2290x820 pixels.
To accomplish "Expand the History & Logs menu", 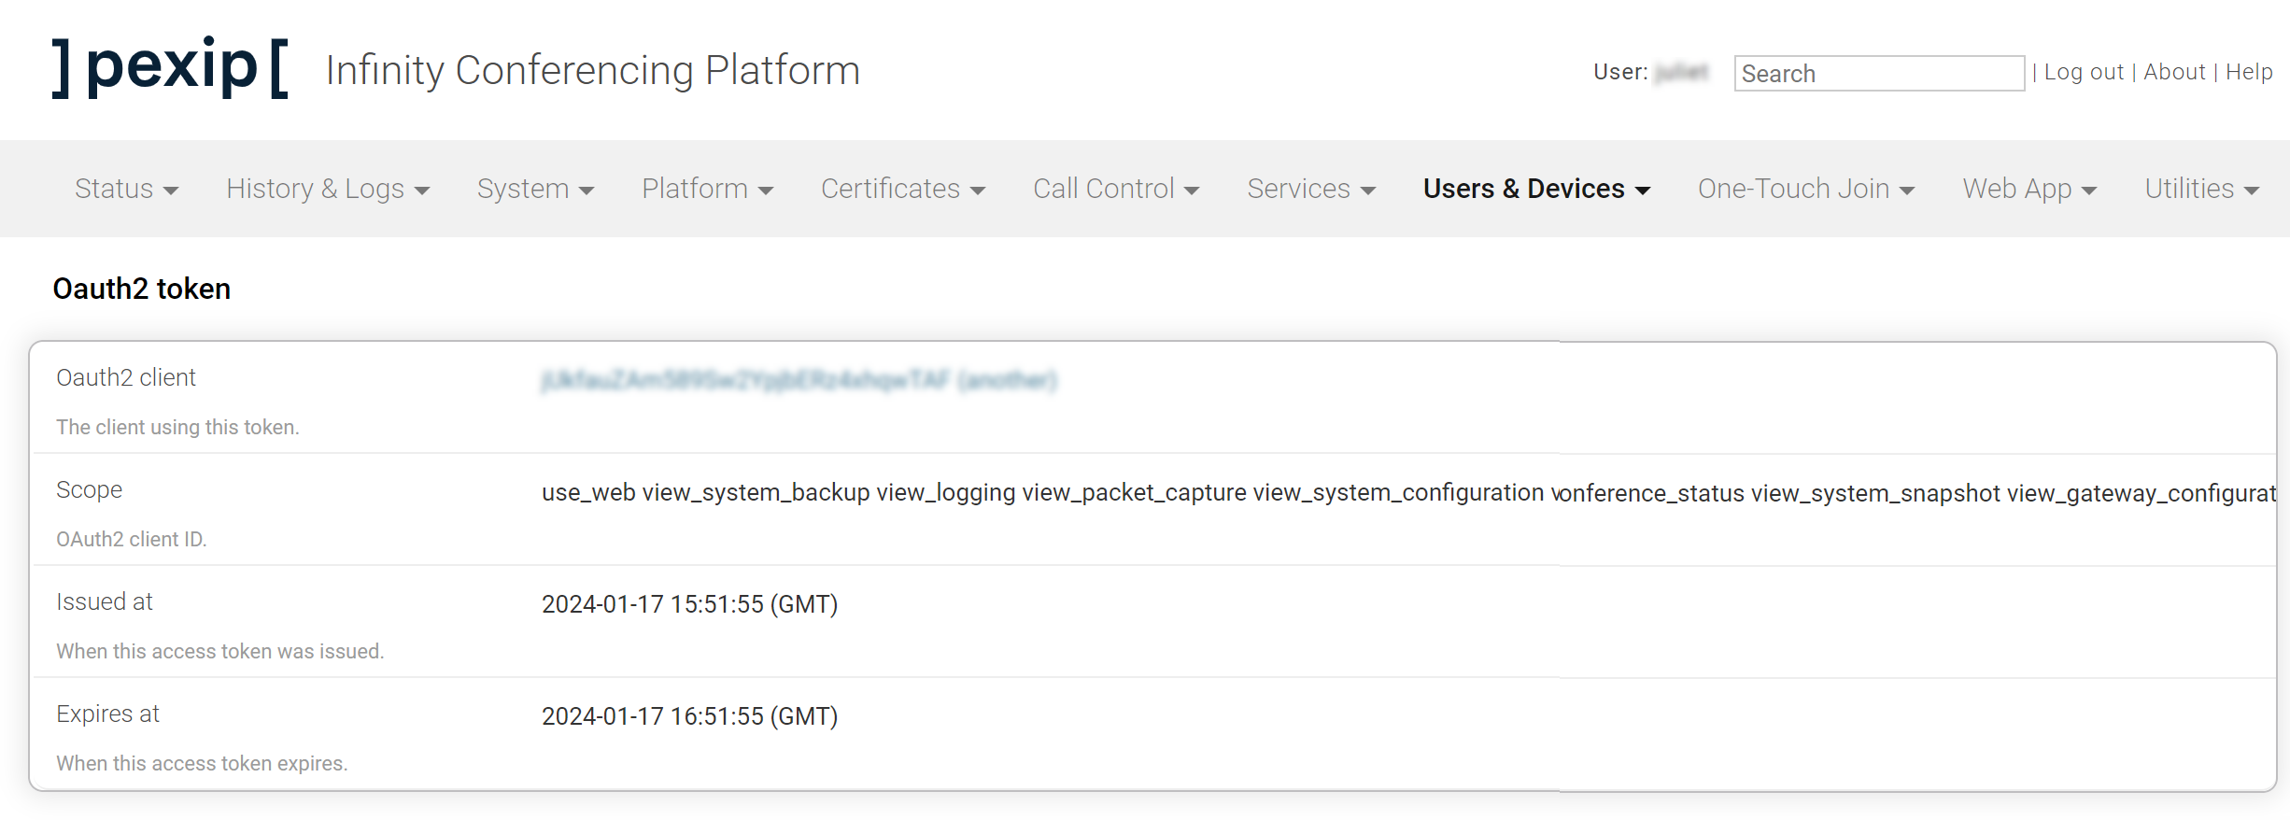I will click(x=327, y=189).
